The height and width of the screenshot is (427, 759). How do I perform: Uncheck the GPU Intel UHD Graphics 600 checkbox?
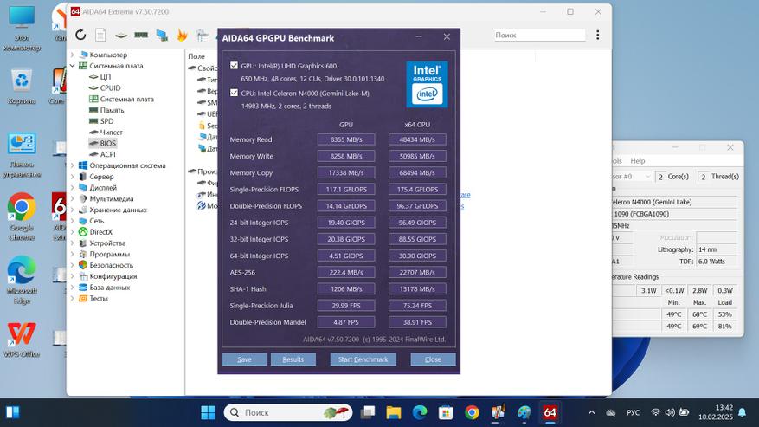(x=234, y=66)
